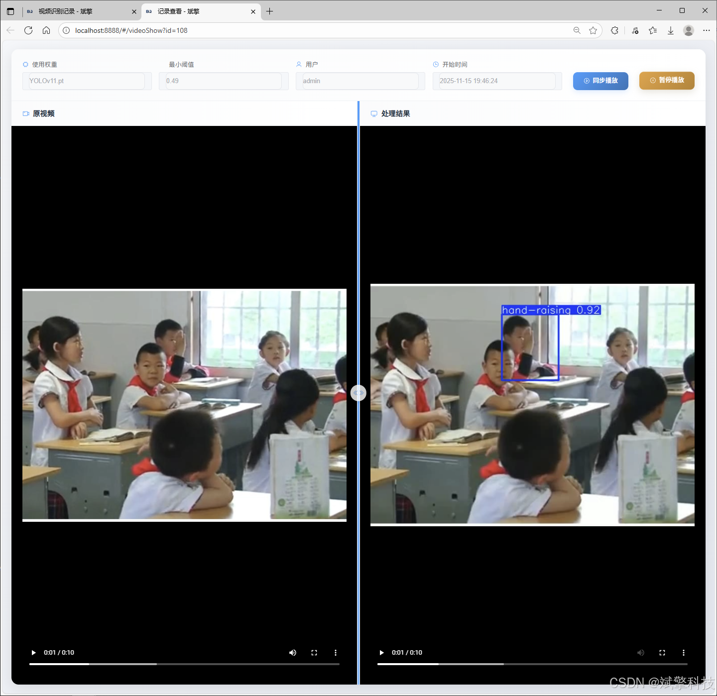Enter fullscreen on the original video
This screenshot has width=717, height=696.
tap(314, 653)
